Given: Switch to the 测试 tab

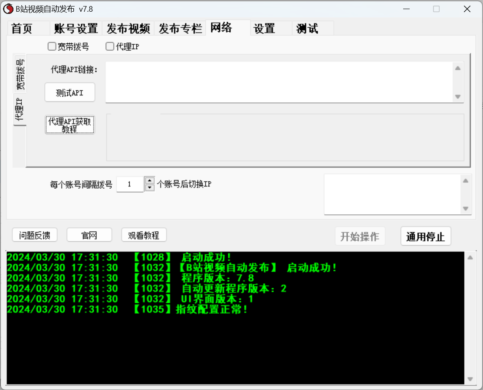Looking at the screenshot, I should click(x=312, y=28).
